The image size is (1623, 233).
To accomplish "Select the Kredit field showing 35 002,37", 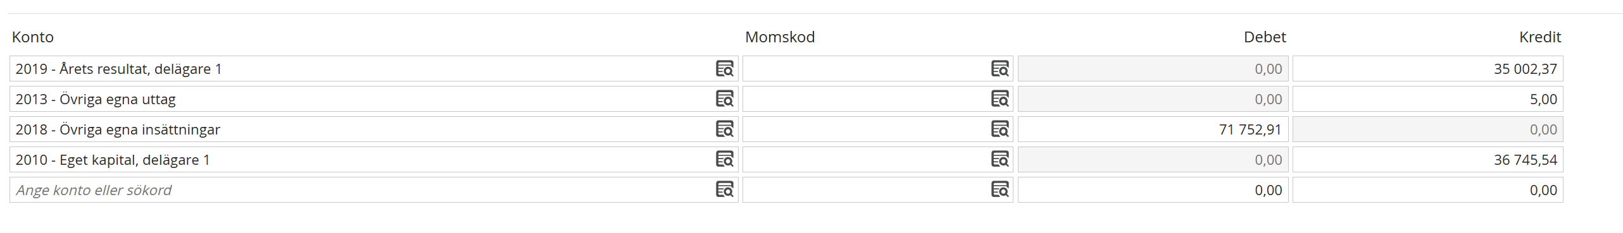I will (x=1427, y=69).
